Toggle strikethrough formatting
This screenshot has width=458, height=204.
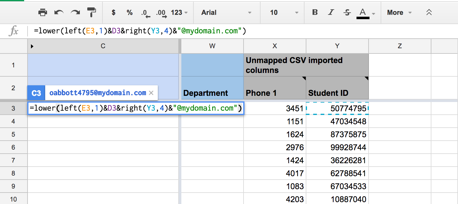click(x=347, y=13)
